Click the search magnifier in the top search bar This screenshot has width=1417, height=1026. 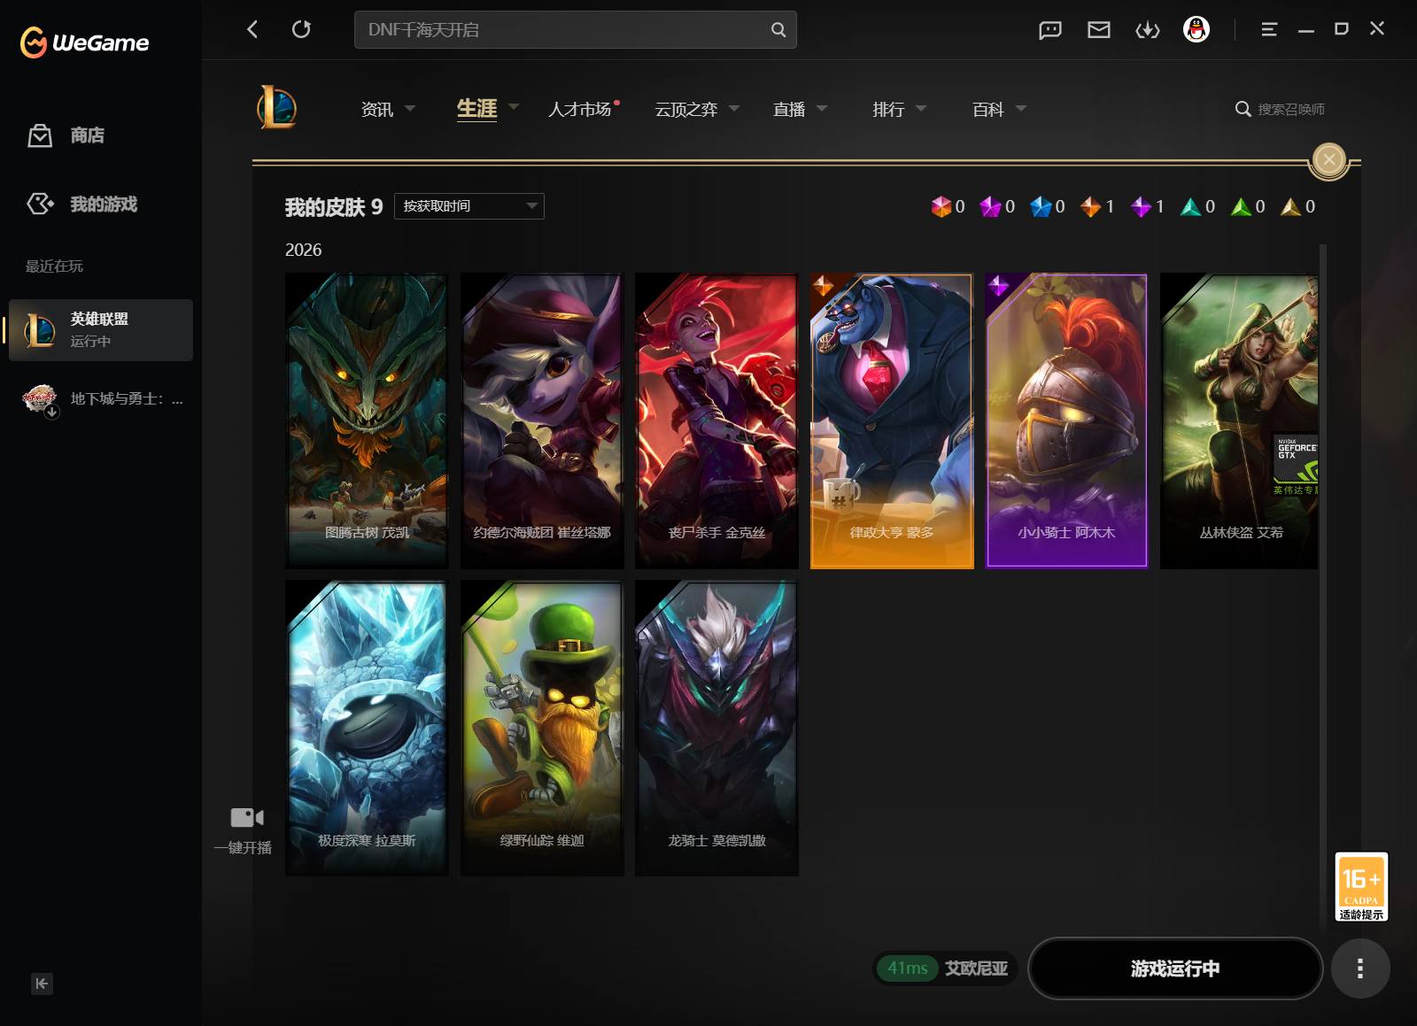click(x=778, y=29)
